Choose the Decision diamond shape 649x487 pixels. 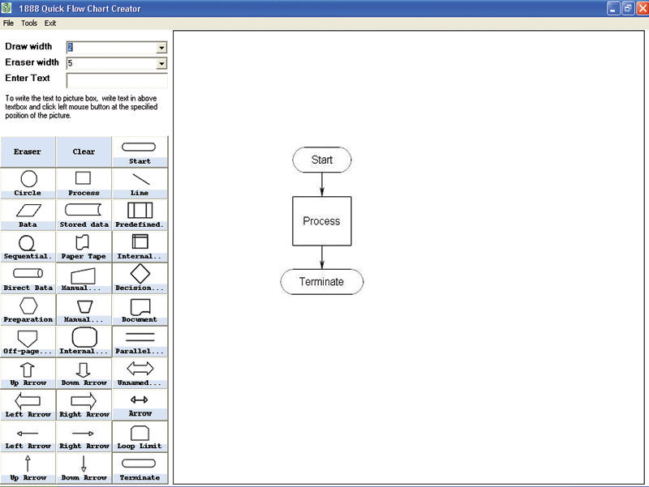click(x=140, y=277)
